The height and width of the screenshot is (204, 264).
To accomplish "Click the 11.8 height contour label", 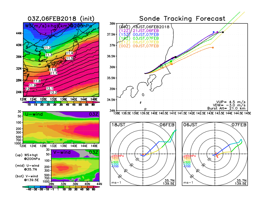I will pyautogui.click(x=37, y=81).
